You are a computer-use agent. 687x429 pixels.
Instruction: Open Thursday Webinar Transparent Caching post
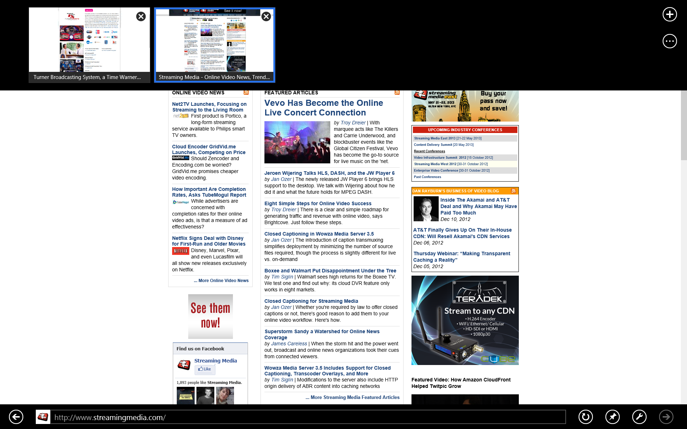(x=462, y=257)
